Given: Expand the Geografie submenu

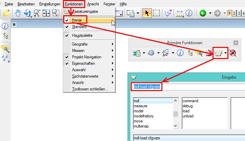Looking at the screenshot, I should [89, 44].
